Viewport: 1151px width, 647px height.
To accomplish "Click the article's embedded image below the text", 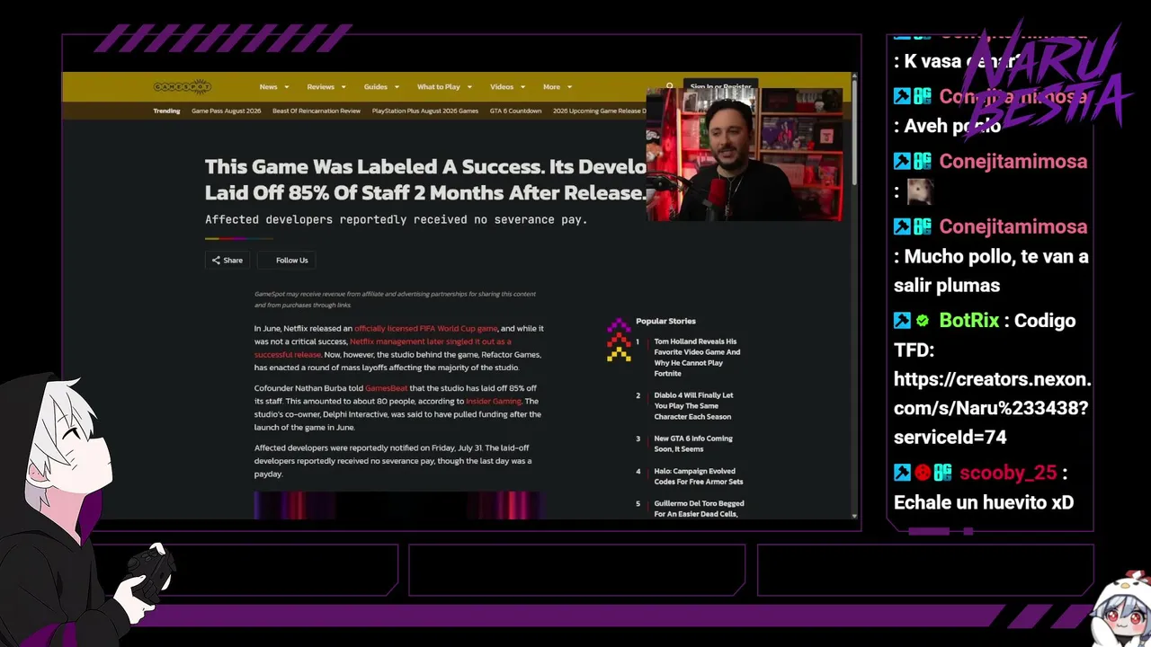I will 397,505.
